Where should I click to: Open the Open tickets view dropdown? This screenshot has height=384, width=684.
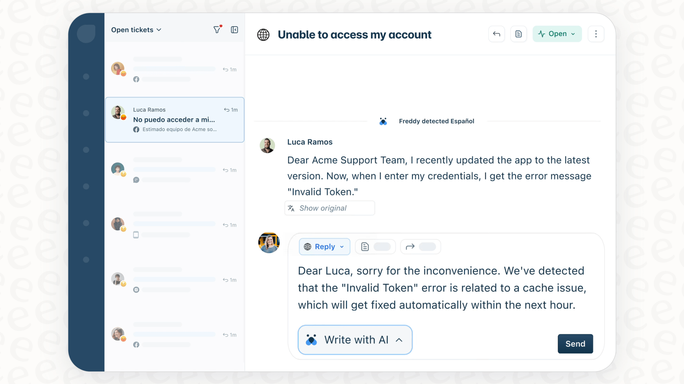[x=136, y=29]
